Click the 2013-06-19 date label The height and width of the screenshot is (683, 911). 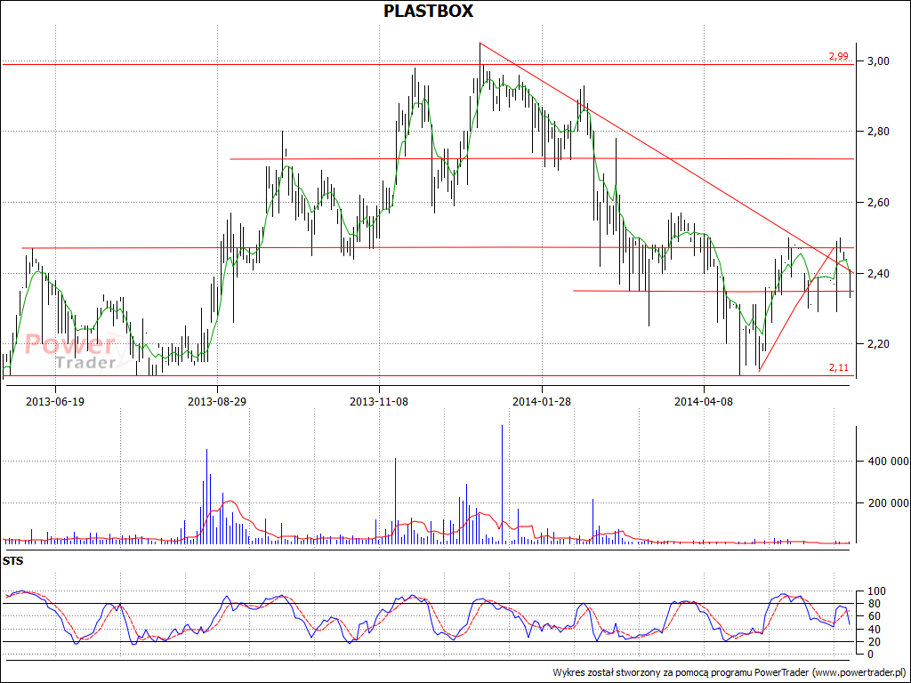tap(55, 401)
